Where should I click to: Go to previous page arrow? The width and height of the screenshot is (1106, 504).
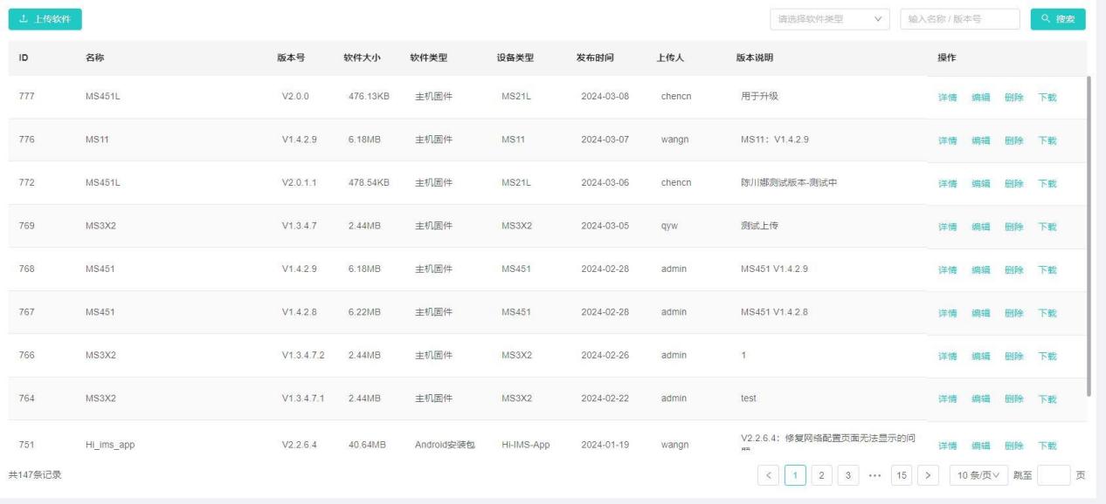click(769, 474)
